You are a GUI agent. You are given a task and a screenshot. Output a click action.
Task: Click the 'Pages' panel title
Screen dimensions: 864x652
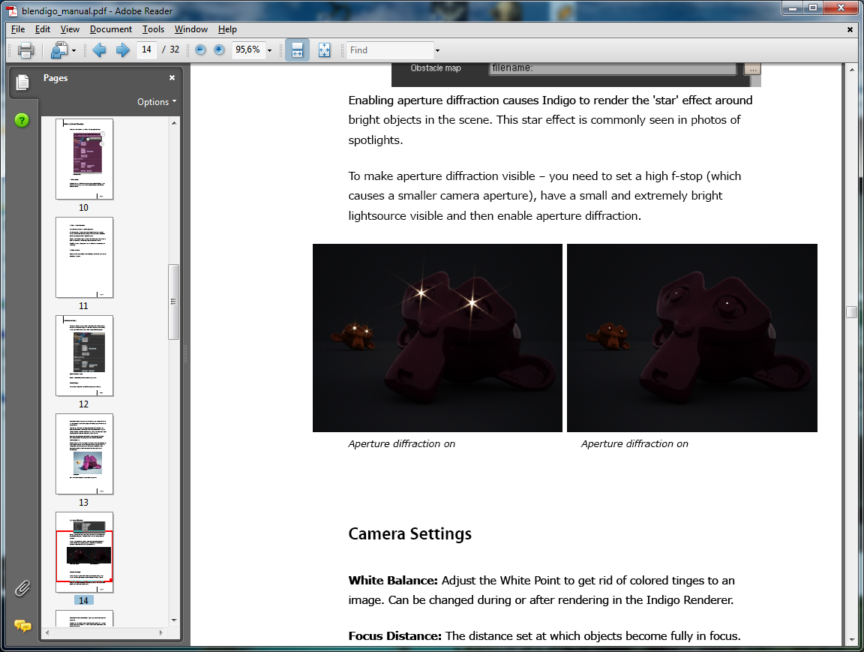55,78
